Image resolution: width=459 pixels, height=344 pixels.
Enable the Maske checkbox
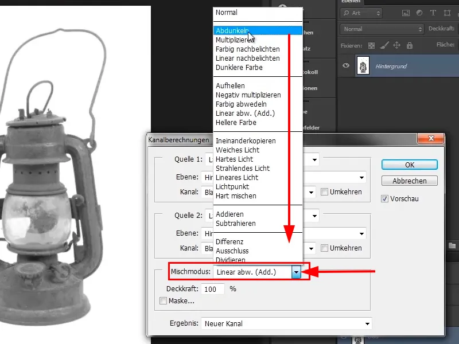(163, 300)
